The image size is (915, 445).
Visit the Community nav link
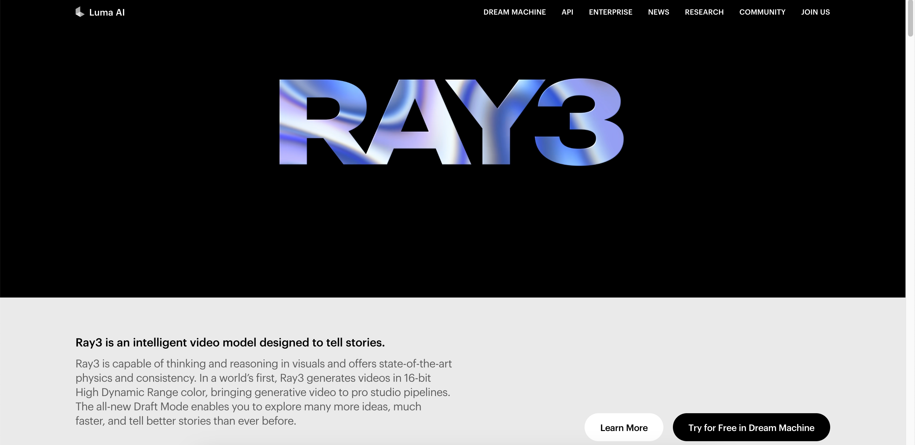tap(762, 12)
